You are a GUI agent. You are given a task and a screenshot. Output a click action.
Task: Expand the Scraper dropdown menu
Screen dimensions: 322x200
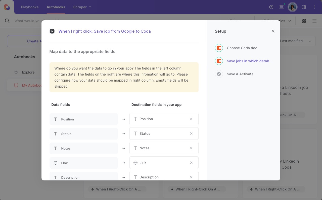[x=82, y=7]
